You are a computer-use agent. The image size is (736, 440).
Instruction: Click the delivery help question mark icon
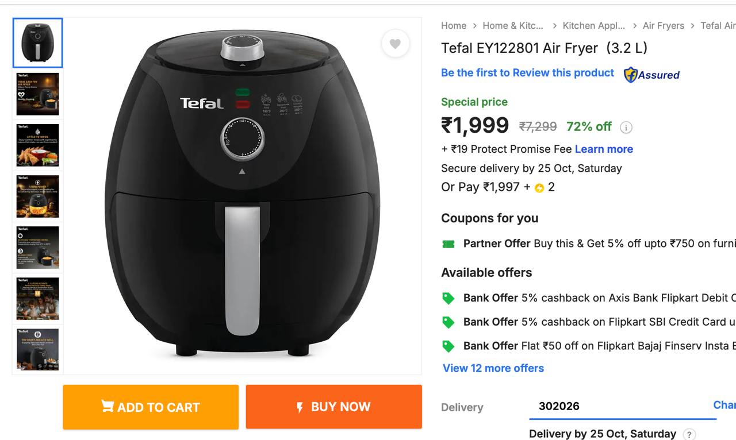click(x=689, y=434)
